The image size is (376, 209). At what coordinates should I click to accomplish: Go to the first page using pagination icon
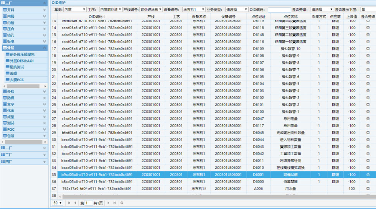[69, 203]
